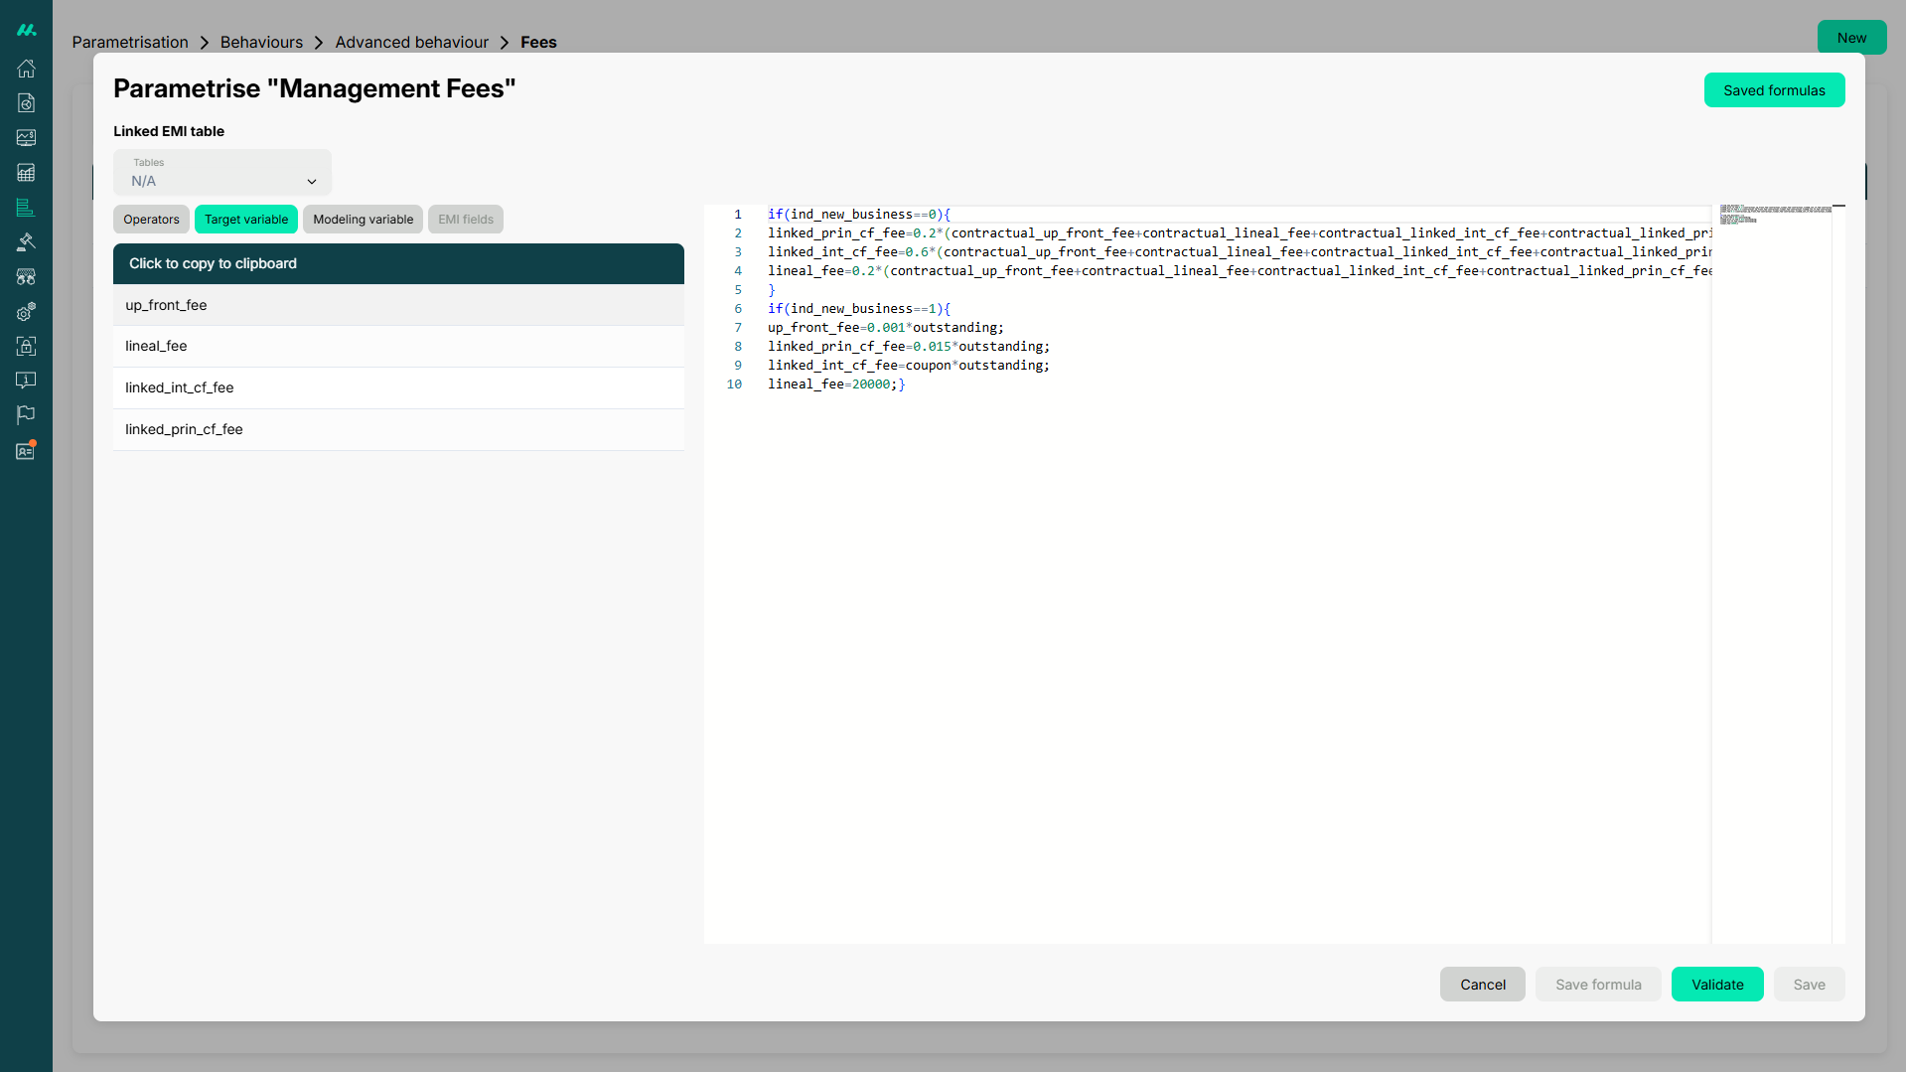Click line 9 linked_int_cf_fee=coupon*outstanding

click(x=908, y=366)
